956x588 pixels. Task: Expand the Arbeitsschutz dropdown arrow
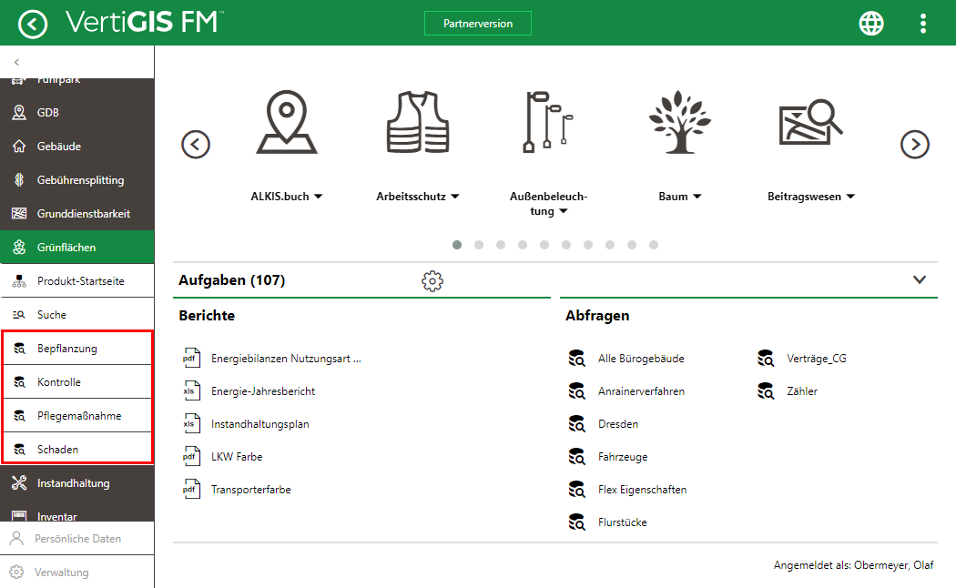(455, 197)
